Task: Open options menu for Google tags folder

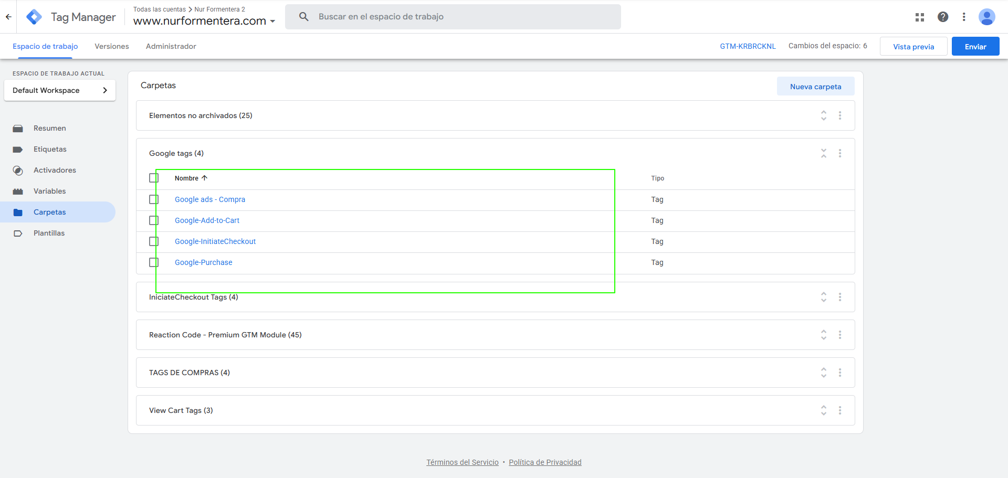Action: point(840,153)
